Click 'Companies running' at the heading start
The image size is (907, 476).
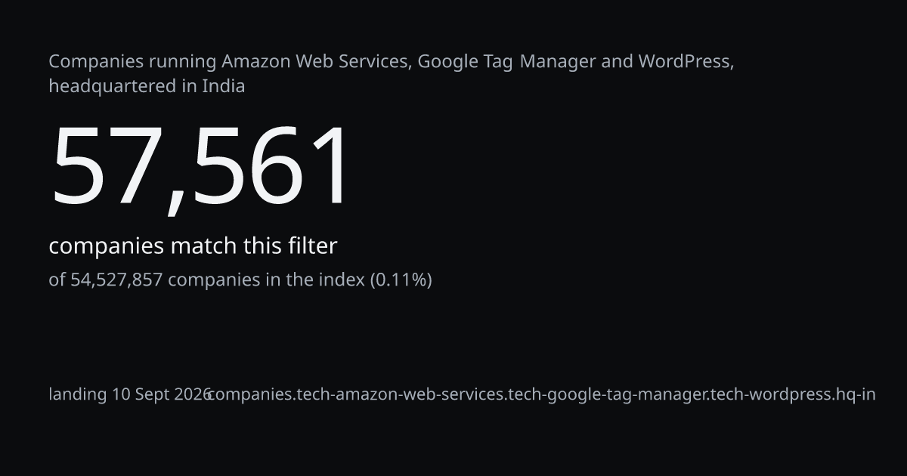tap(132, 61)
